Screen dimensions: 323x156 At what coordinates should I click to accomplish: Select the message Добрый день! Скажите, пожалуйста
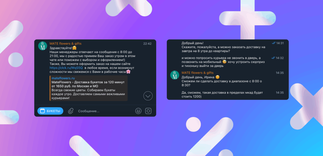(x=223, y=47)
